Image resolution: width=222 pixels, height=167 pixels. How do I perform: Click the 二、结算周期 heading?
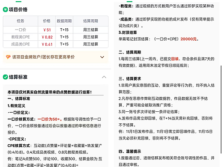coord(130,52)
